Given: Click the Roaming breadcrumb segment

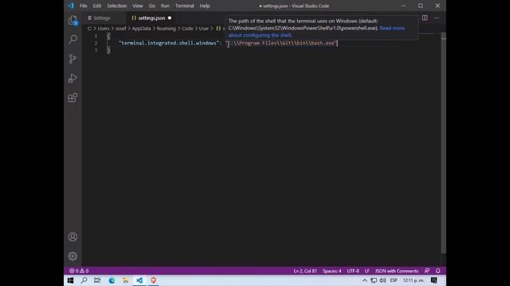Looking at the screenshot, I should [x=166, y=29].
